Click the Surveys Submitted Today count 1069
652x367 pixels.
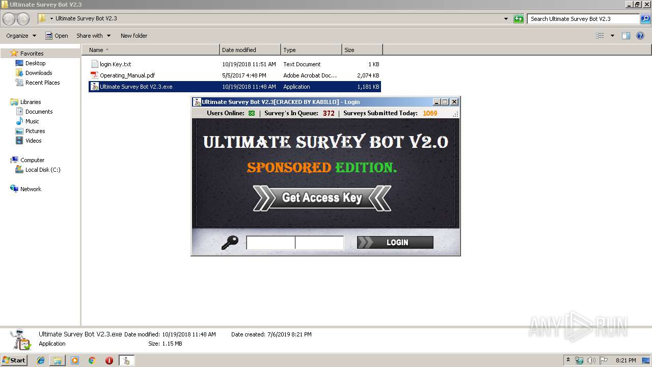pyautogui.click(x=430, y=113)
